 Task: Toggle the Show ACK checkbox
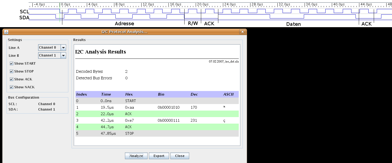coord(11,79)
